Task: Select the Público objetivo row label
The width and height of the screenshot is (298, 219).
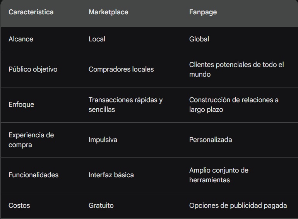Action: pos(33,69)
